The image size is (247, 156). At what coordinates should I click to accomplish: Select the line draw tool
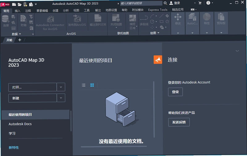pyautogui.click(x=161, y=16)
